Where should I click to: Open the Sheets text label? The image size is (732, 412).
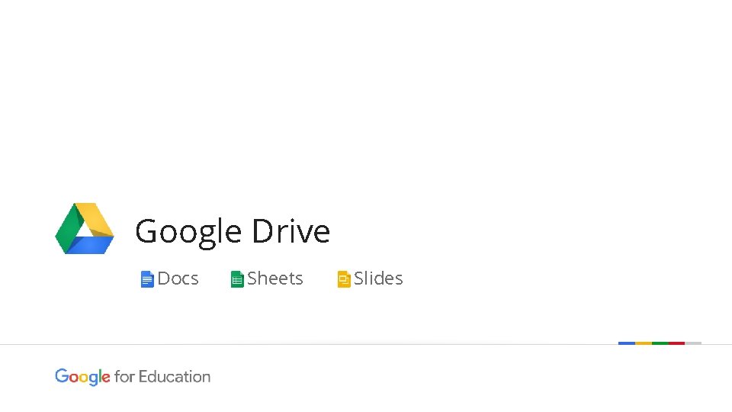[x=274, y=278]
